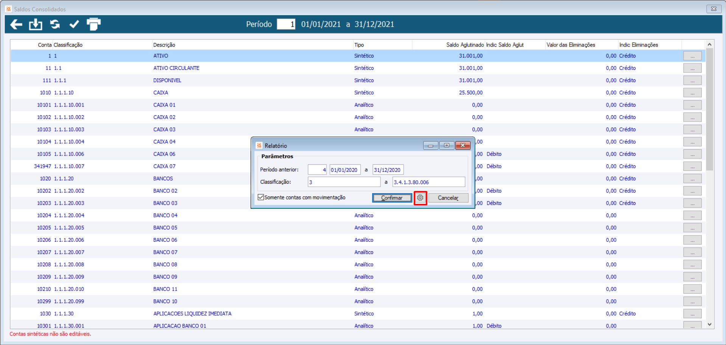Open ellipsis button for DISPONIVEL row
The width and height of the screenshot is (726, 345).
692,80
